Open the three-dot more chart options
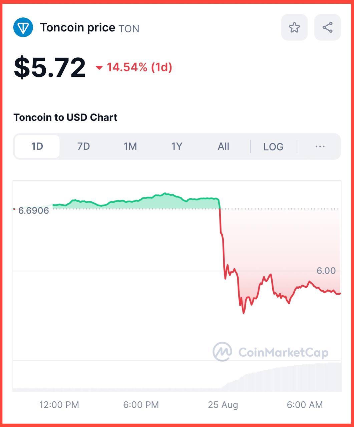The width and height of the screenshot is (354, 427). click(x=320, y=146)
